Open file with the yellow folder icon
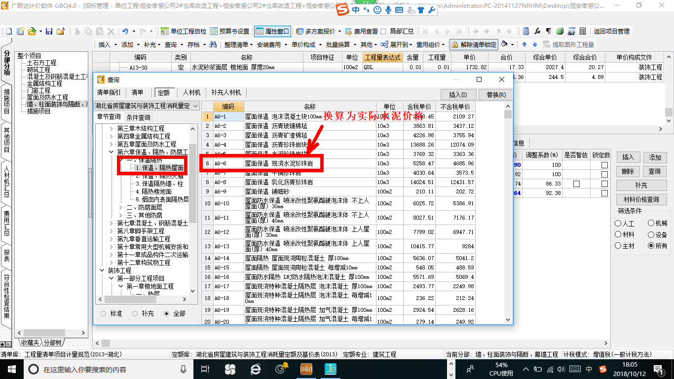 tap(32, 31)
